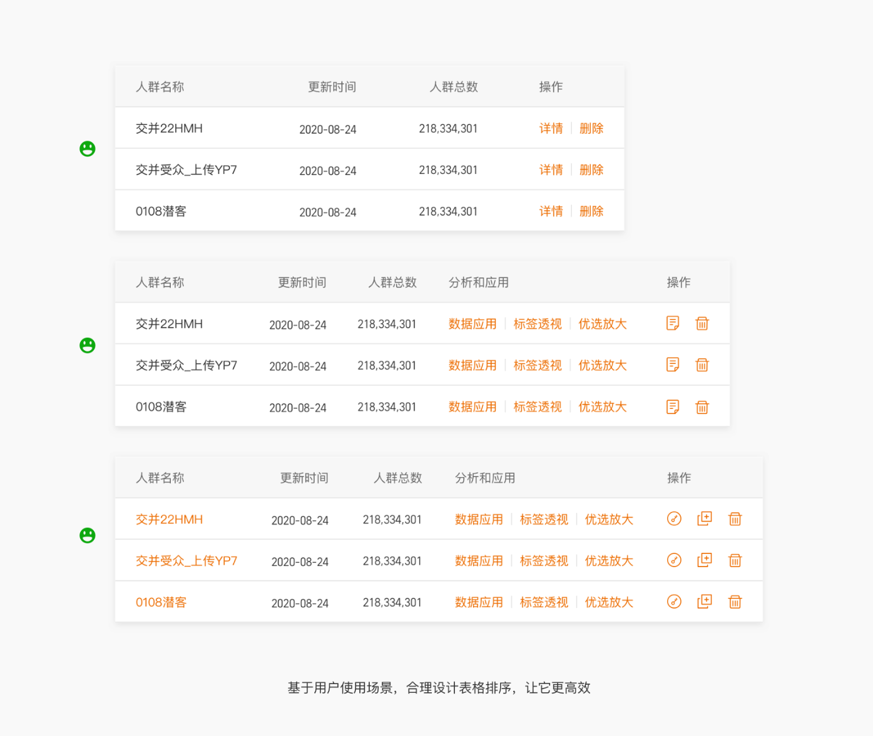The height and width of the screenshot is (736, 873).
Task: Click the delete icon in the 0108潜客 middle-table row
Action: pos(702,406)
